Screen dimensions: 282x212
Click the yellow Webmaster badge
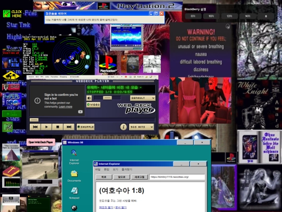pyautogui.click(x=11, y=76)
